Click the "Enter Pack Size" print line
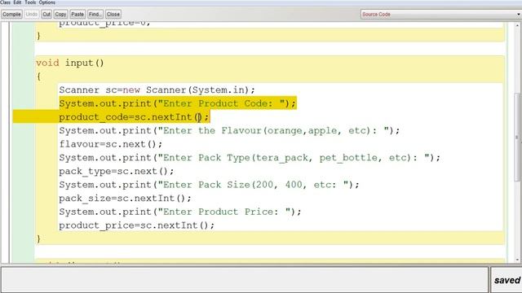Image resolution: width=522 pixels, height=293 pixels. coord(210,185)
